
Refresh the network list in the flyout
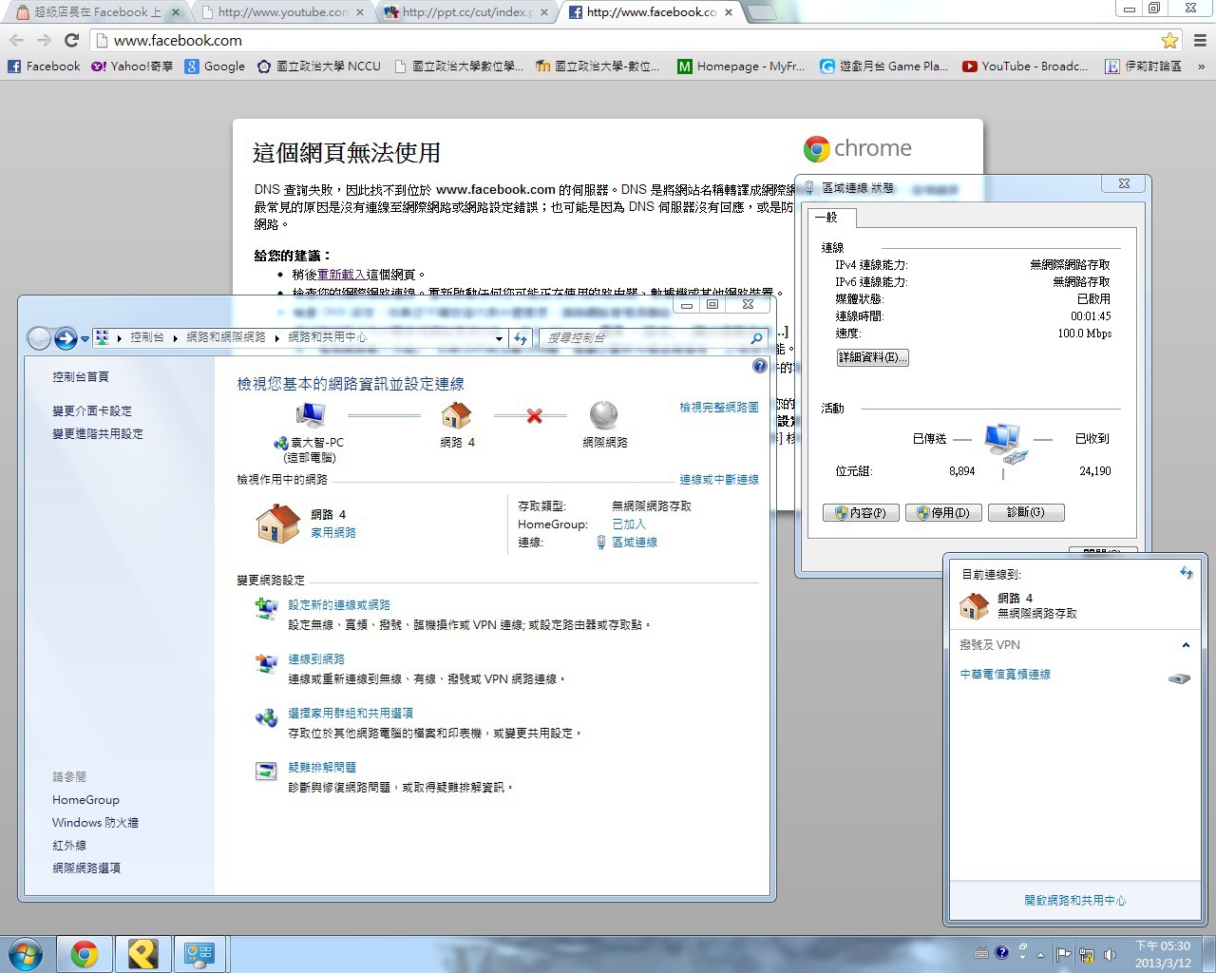(x=1187, y=573)
